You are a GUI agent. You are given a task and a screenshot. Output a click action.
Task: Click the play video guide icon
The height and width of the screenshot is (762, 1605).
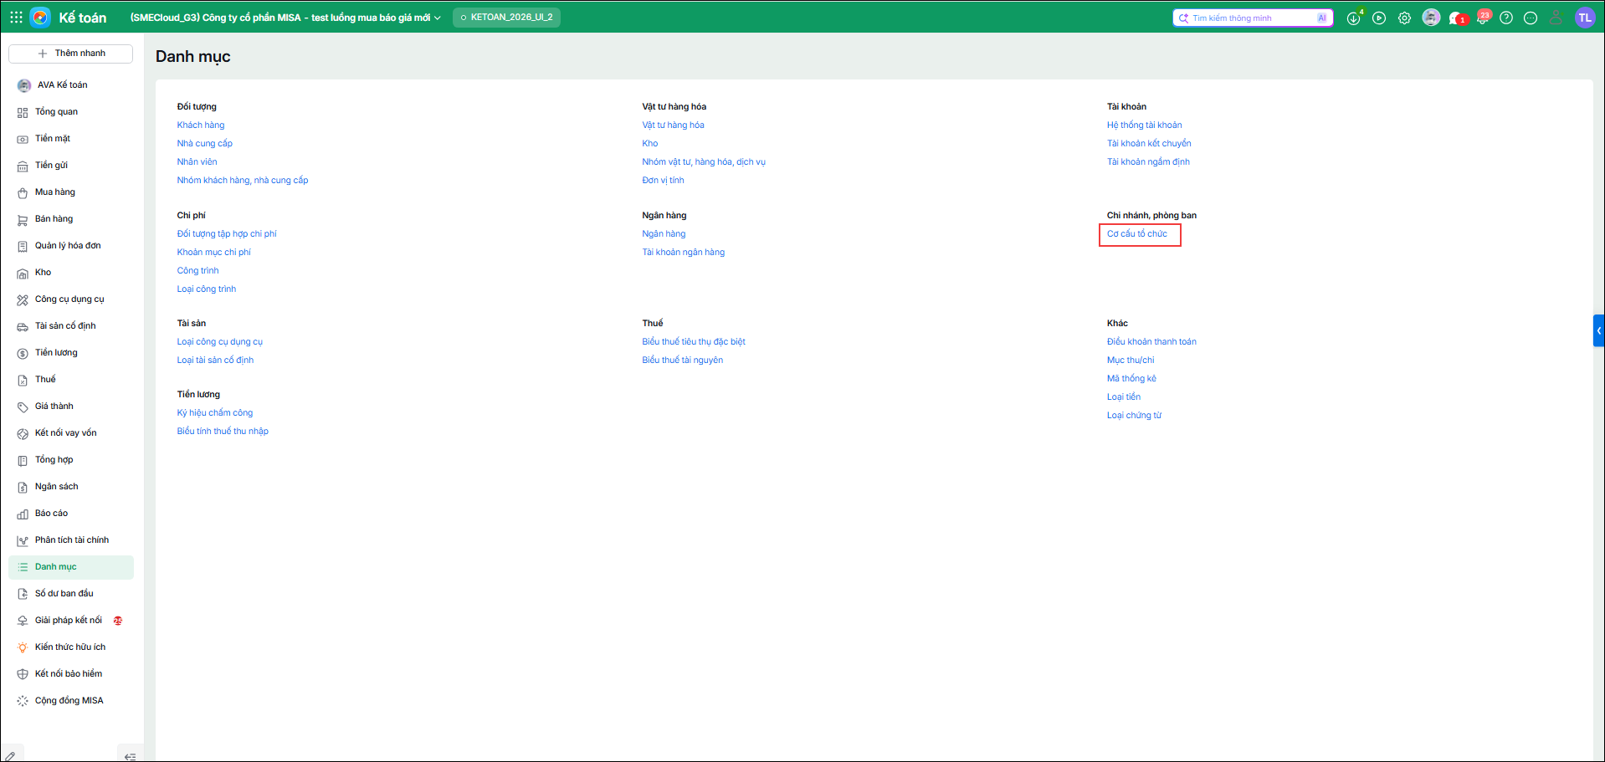(1379, 18)
